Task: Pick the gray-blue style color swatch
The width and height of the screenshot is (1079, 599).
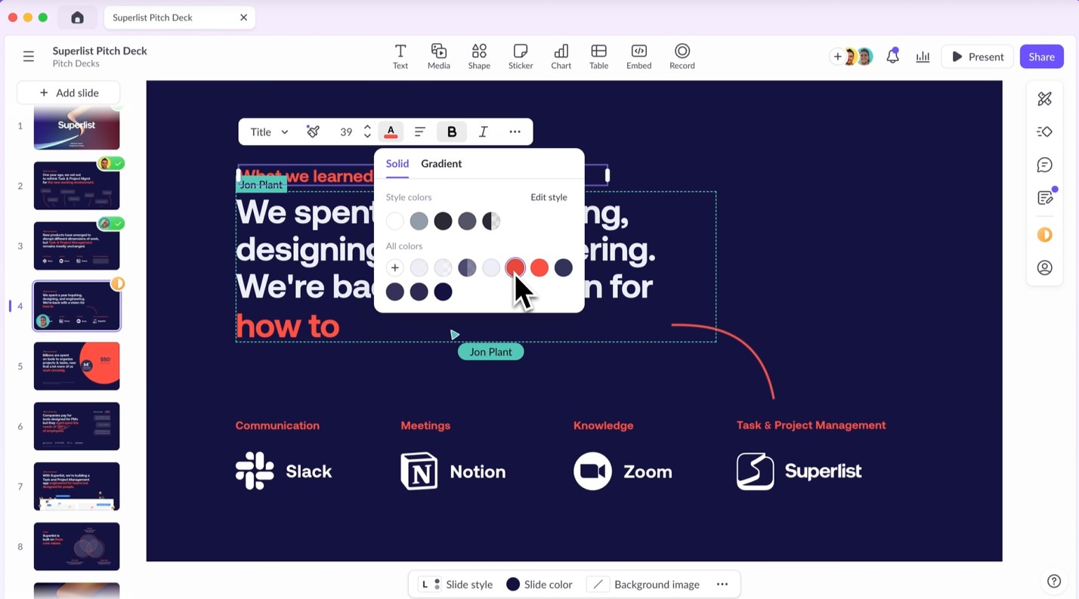Action: click(419, 221)
